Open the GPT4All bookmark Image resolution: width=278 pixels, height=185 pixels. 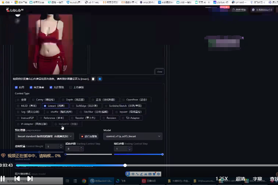pyautogui.click(x=239, y=2)
